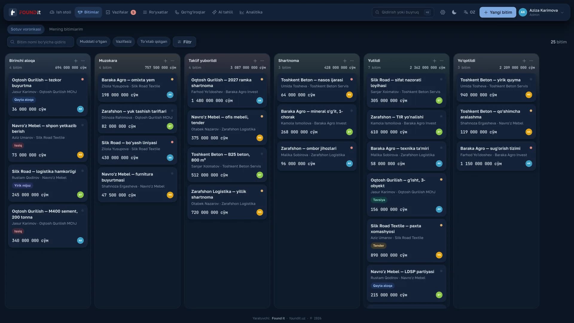
Task: Toggle the To'xtab qolgan filter chip
Action: tap(154, 42)
